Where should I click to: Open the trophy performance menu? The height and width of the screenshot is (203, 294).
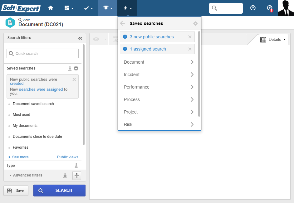click(x=108, y=8)
